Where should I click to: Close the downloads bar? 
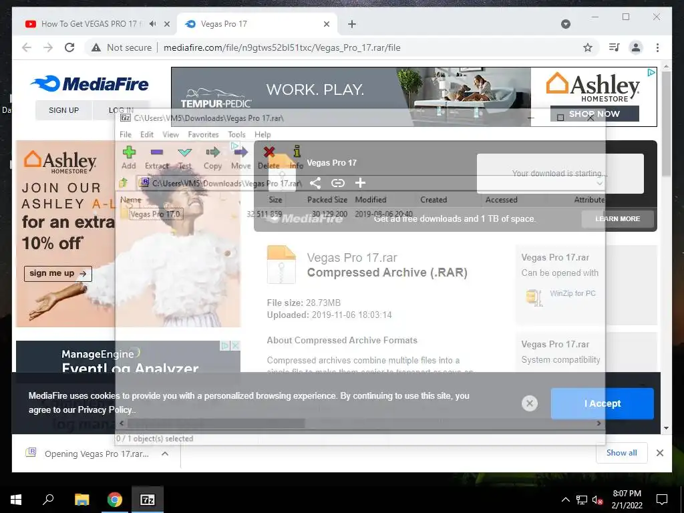click(660, 453)
